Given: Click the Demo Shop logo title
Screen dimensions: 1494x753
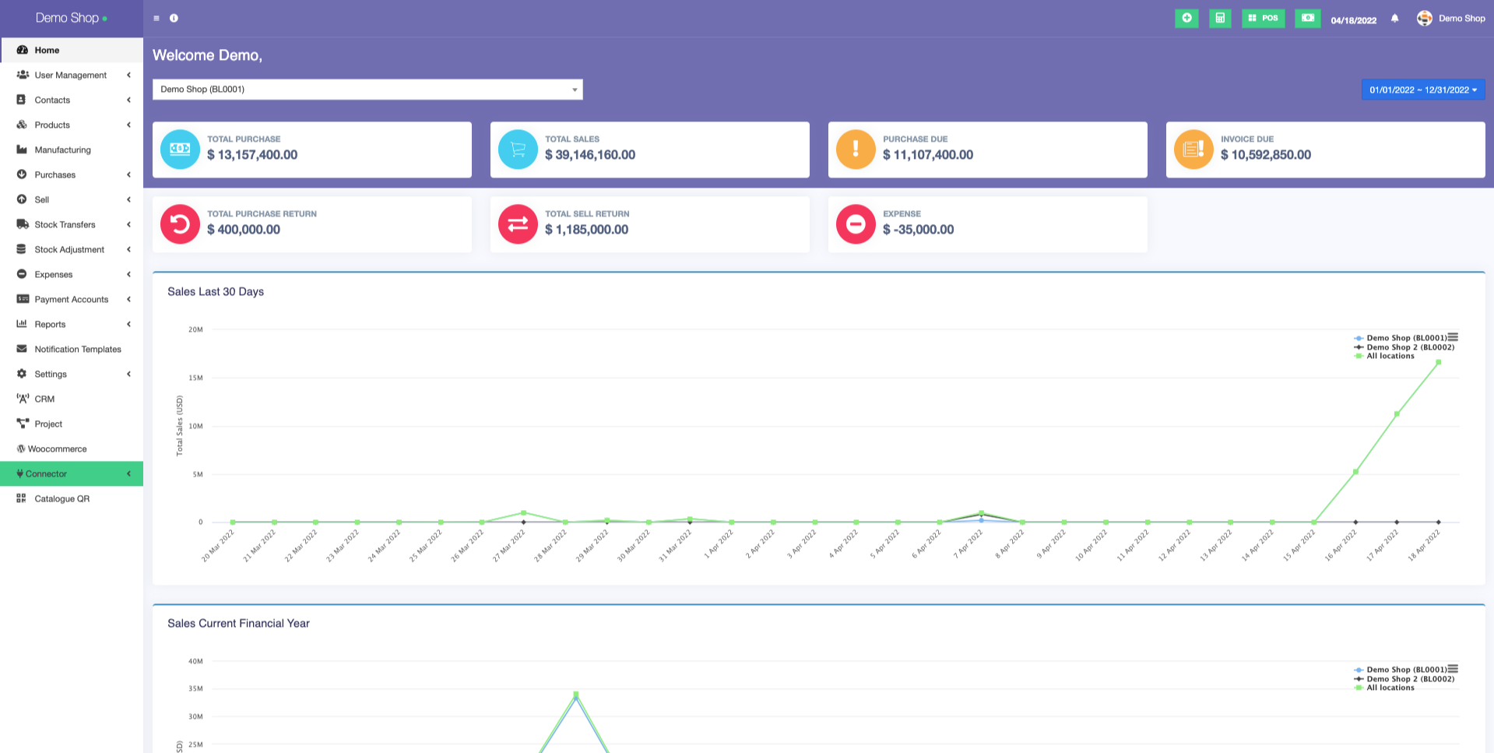Looking at the screenshot, I should [x=72, y=18].
